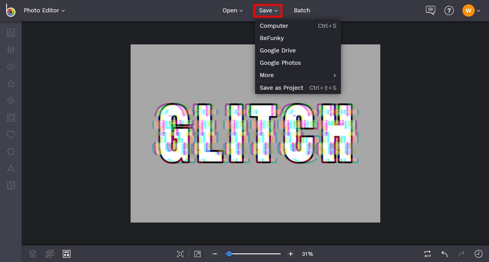Toggle fit image to screen
The image size is (489, 262).
(x=180, y=253)
